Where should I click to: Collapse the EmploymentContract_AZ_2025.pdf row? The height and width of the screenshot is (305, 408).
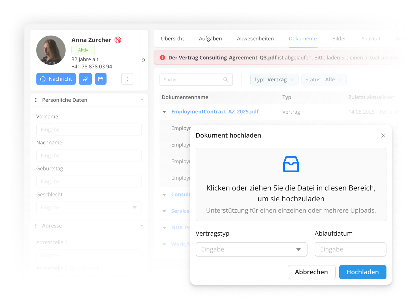pyautogui.click(x=164, y=112)
